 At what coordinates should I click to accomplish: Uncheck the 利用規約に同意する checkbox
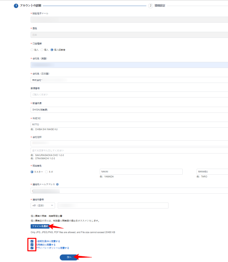[32, 245]
